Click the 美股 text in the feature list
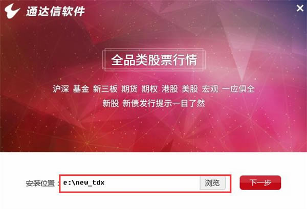 (x=190, y=89)
